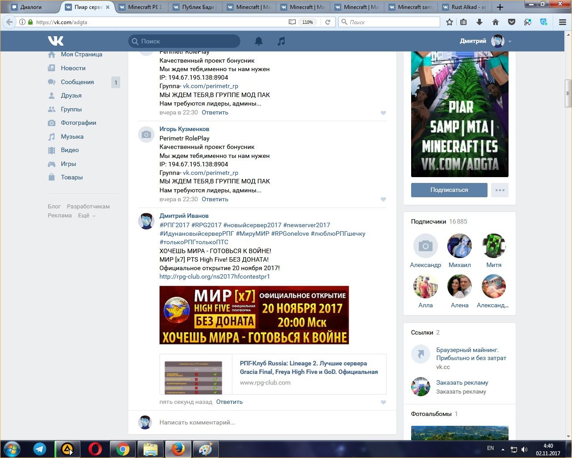The width and height of the screenshot is (572, 458).
Task: Open the EN input language selector
Action: click(x=490, y=448)
